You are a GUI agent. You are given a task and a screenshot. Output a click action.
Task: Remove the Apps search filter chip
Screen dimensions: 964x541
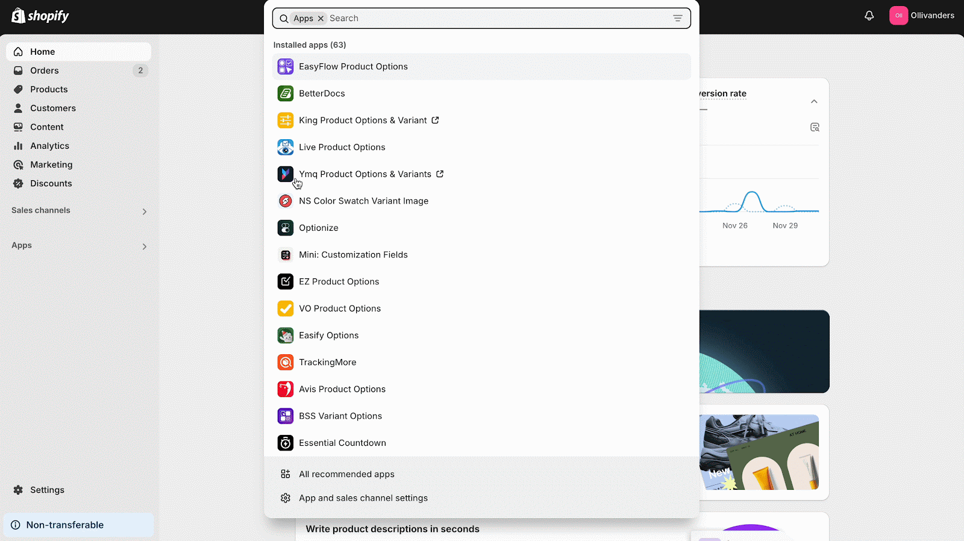click(x=321, y=19)
